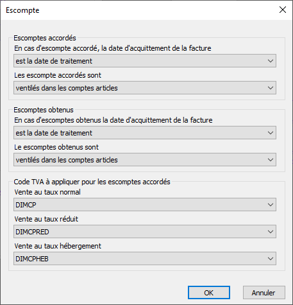Open the 'Les escompte accordés sont' combo box
The height and width of the screenshot is (305, 293).
145,88
